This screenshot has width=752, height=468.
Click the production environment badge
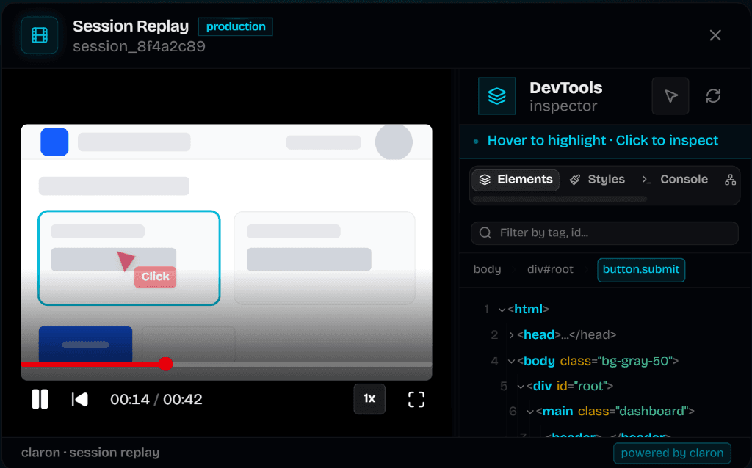pos(236,27)
